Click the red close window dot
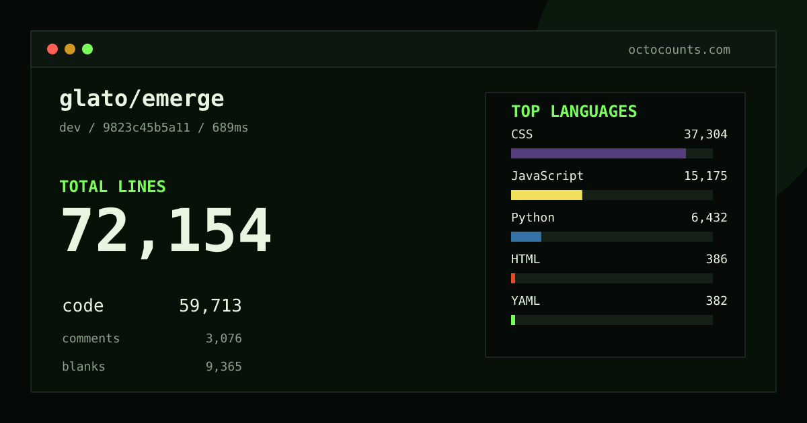This screenshot has width=807, height=423. coord(52,49)
